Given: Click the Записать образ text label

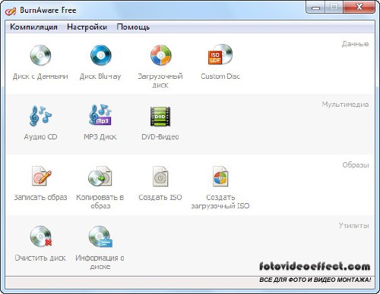Looking at the screenshot, I should tap(40, 197).
